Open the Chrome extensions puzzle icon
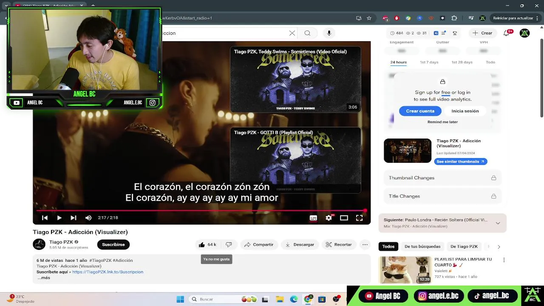 point(454,18)
